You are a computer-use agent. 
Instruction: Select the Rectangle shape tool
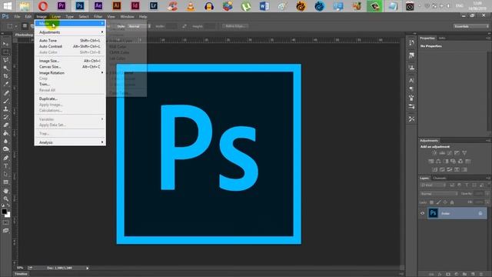tap(5, 182)
